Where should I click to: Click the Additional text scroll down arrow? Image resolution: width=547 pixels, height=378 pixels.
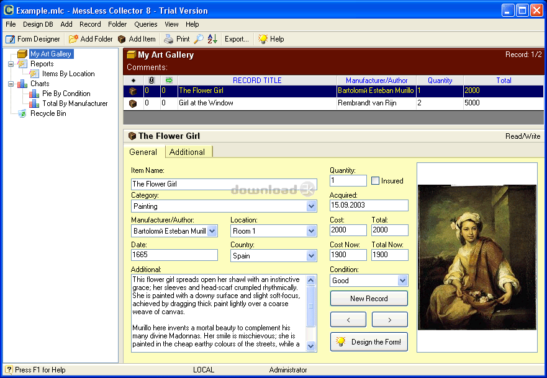click(310, 346)
